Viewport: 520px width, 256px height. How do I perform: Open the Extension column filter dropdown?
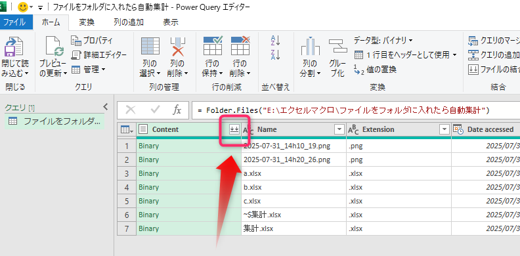pyautogui.click(x=444, y=130)
